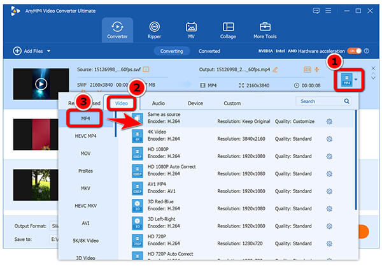Click the search magnifier icon

coord(347,101)
